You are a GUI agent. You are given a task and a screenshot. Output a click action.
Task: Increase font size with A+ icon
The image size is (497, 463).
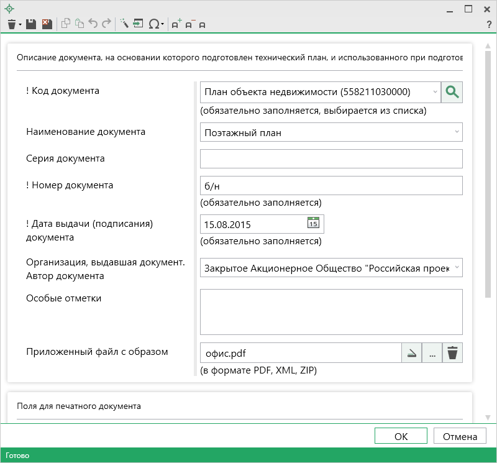point(176,24)
